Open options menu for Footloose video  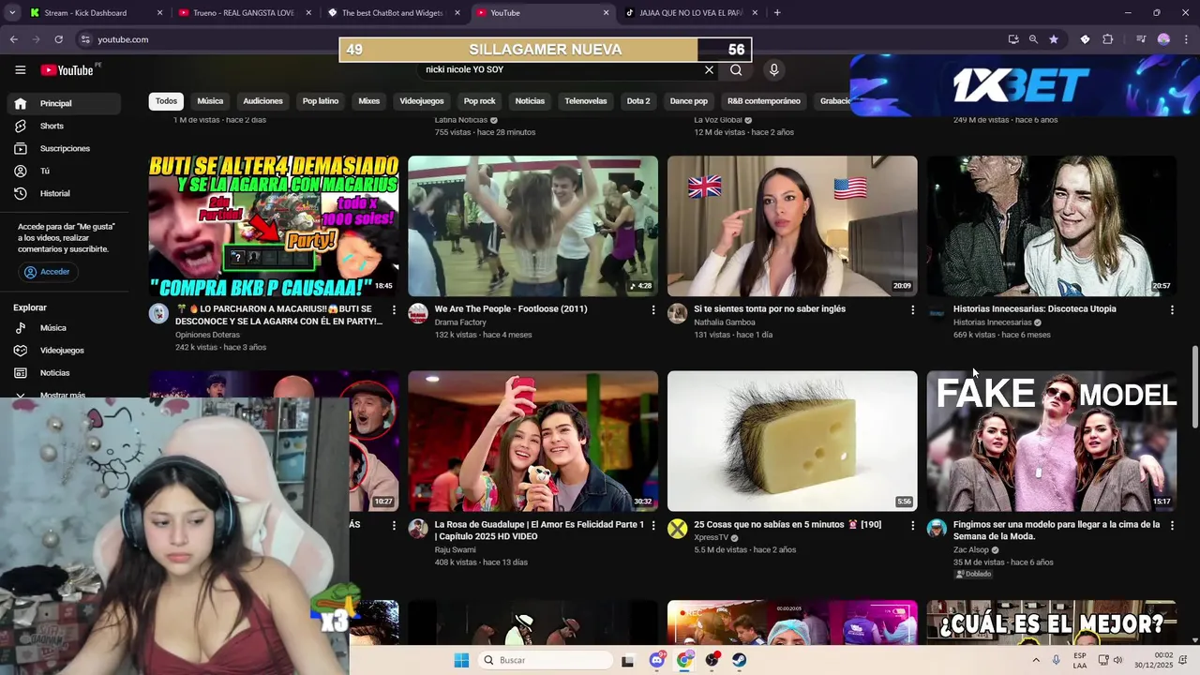coord(653,309)
